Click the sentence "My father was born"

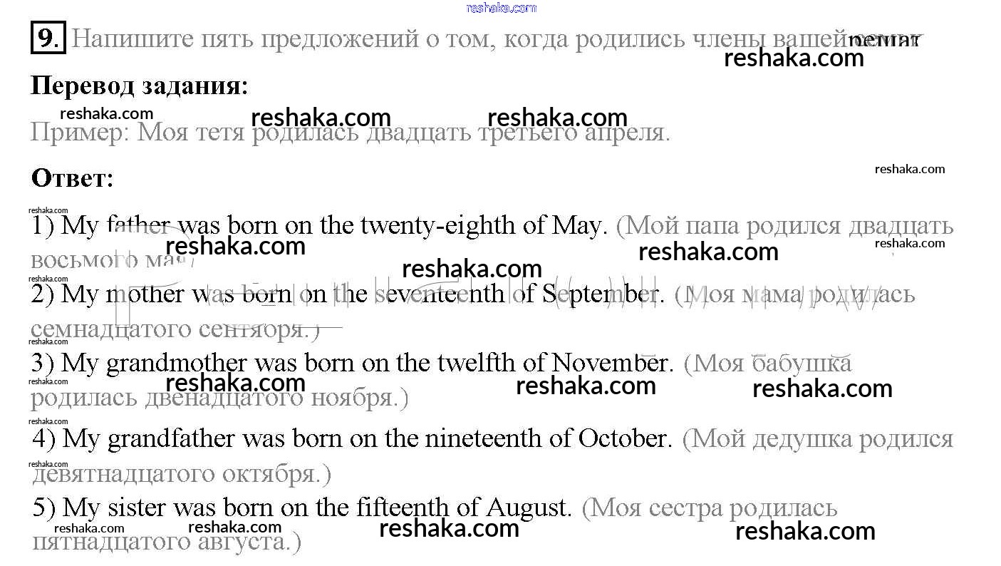click(x=171, y=226)
